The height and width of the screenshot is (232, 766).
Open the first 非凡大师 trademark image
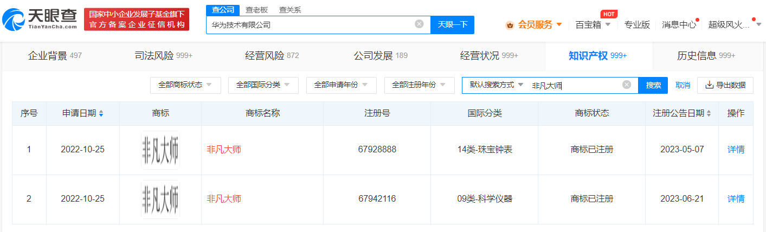tap(160, 150)
